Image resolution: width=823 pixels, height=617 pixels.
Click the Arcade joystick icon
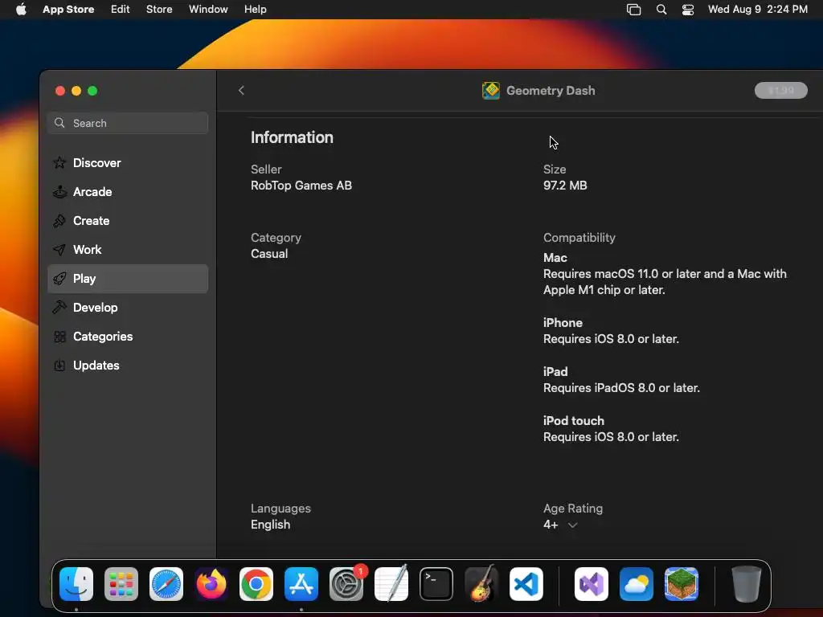point(59,191)
